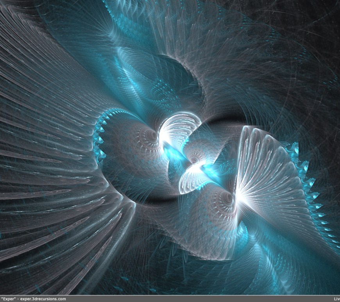Click the large bright white fan shell
Screen dimensions: 340x302
click(x=266, y=172)
